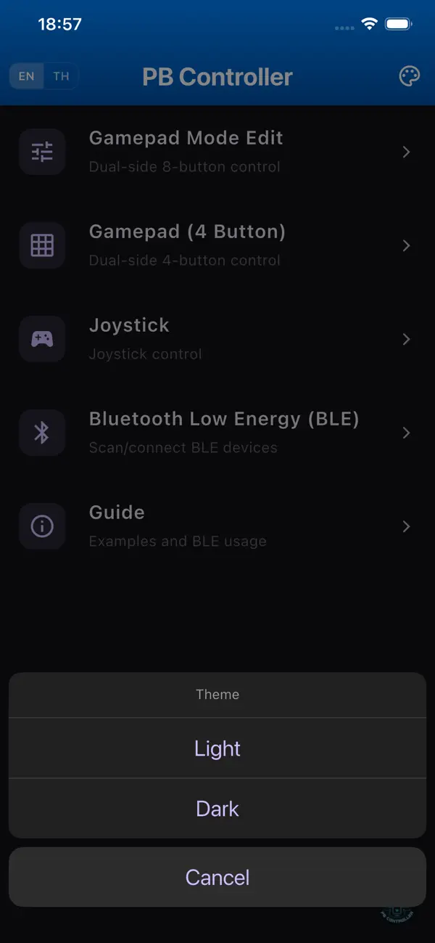Open the Guide info icon
The image size is (435, 943).
[41, 526]
